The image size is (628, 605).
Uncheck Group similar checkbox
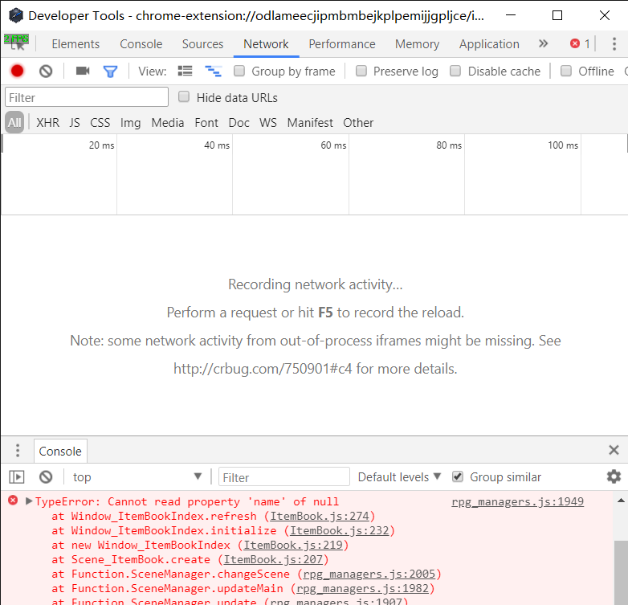(458, 476)
